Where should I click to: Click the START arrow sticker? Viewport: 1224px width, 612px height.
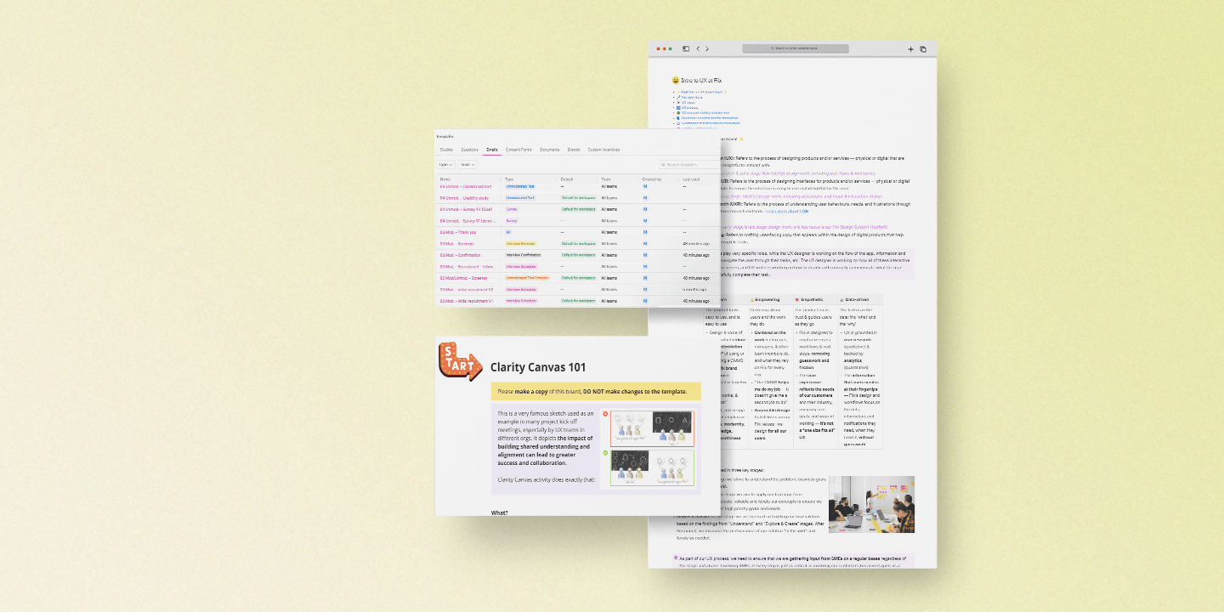[x=458, y=361]
